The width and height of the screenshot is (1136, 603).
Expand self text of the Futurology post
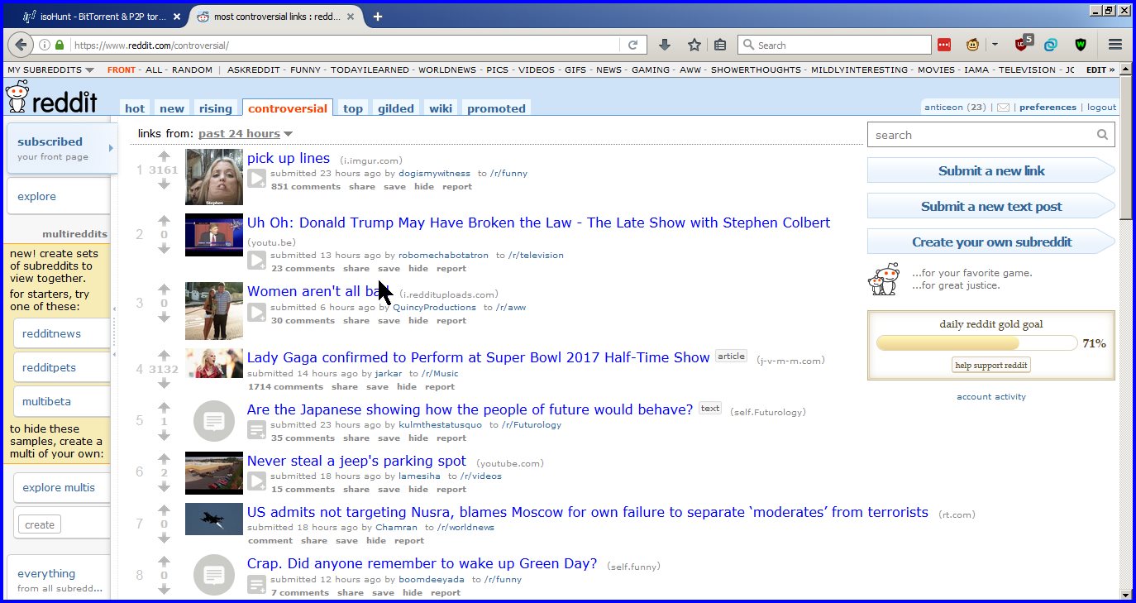click(x=257, y=429)
